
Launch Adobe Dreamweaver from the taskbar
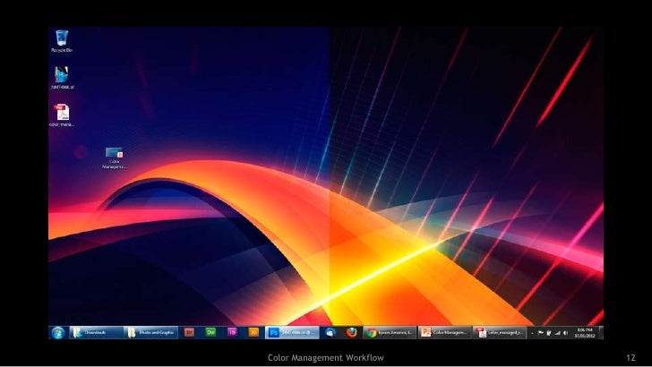(210, 332)
